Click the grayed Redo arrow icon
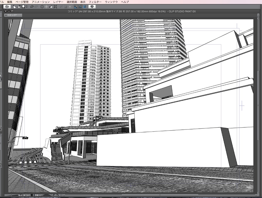The width and height of the screenshot is (262, 198). coord(36,7)
